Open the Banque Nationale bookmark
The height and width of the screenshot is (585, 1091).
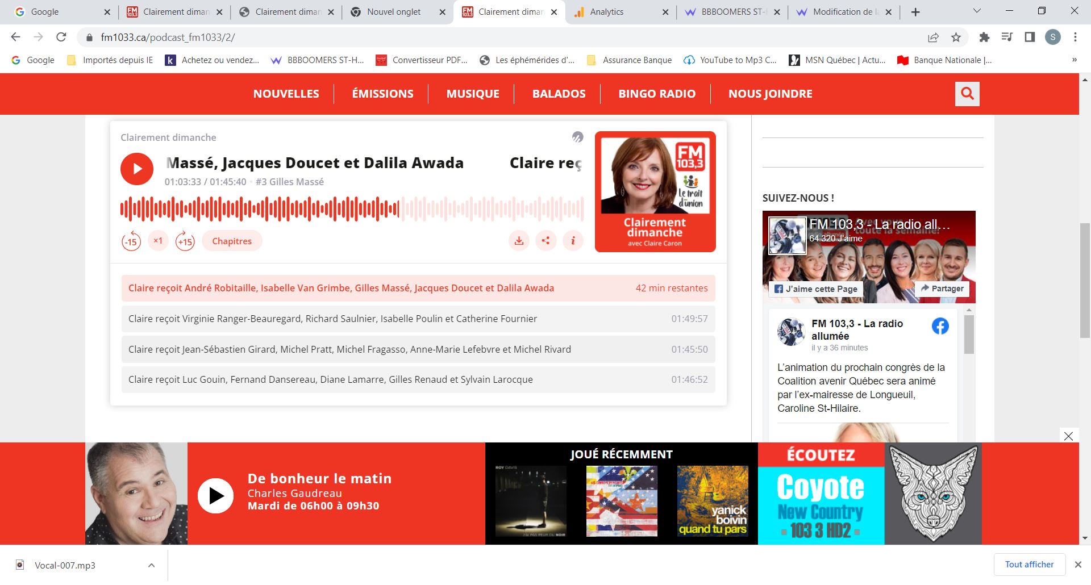pyautogui.click(x=944, y=60)
